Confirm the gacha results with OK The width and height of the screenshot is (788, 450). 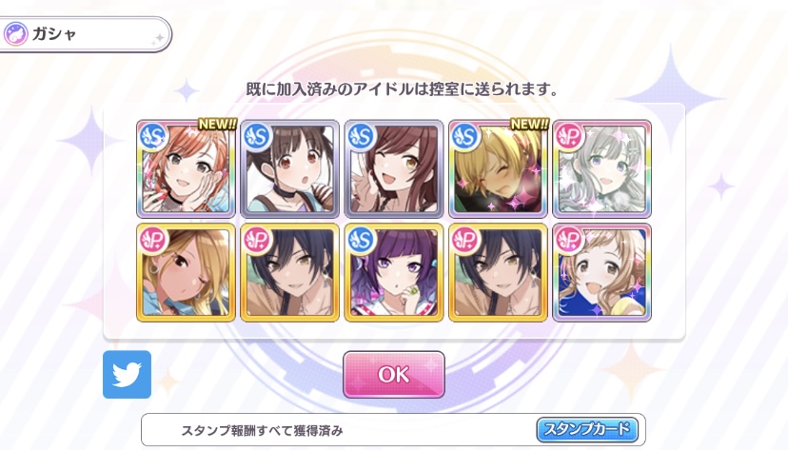[x=394, y=375]
